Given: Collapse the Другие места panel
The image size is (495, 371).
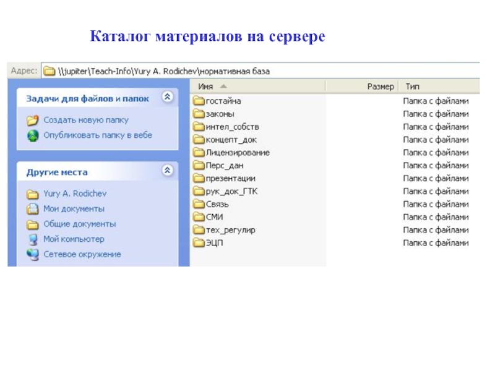Looking at the screenshot, I should click(x=166, y=171).
